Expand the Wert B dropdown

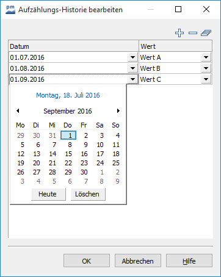(206, 68)
